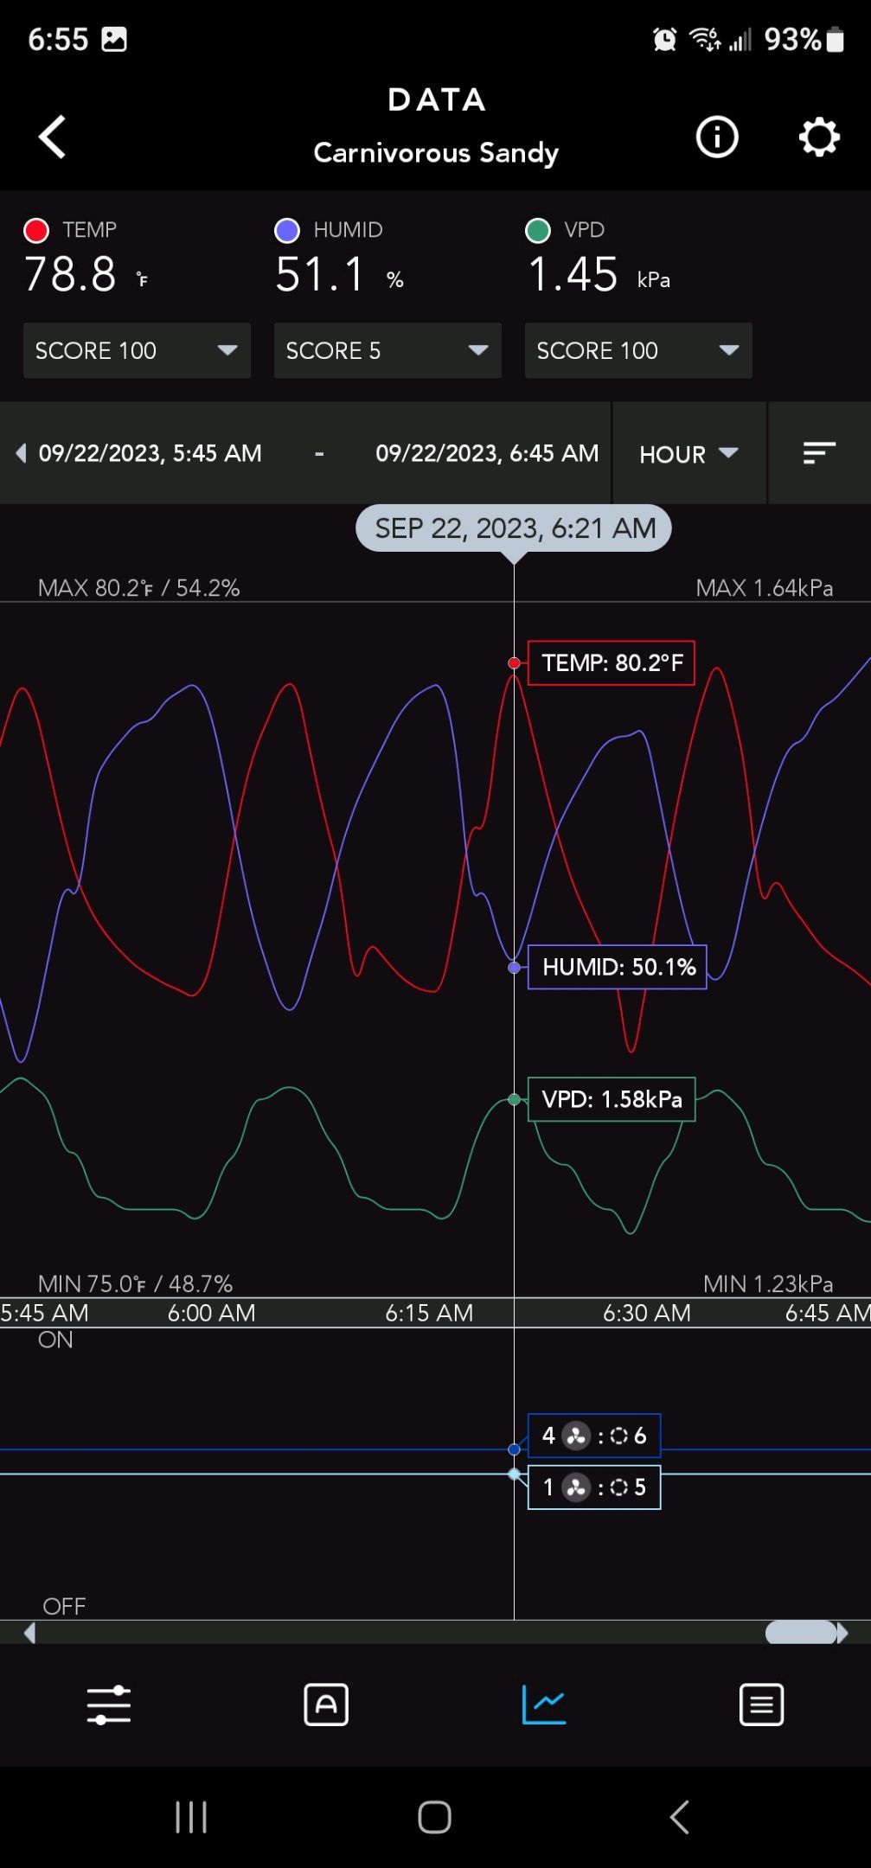Expand the SCORE 100 temperature dropdown
871x1868 pixels.
coord(137,350)
